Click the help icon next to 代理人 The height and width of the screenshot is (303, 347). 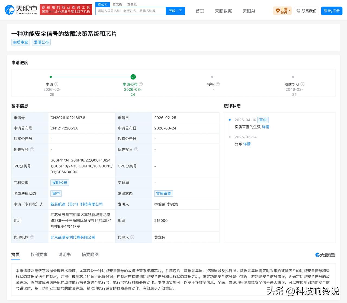[132, 237]
